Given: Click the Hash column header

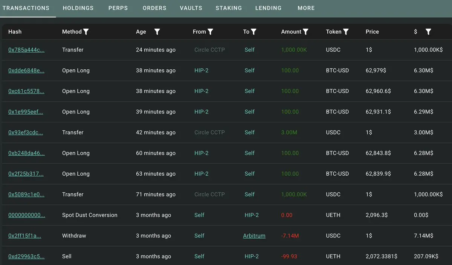Looking at the screenshot, I should tap(15, 32).
